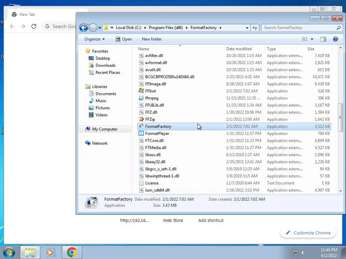Click the Forward arrow in Explorer
Screen dimensions: 346x259
click(93, 28)
